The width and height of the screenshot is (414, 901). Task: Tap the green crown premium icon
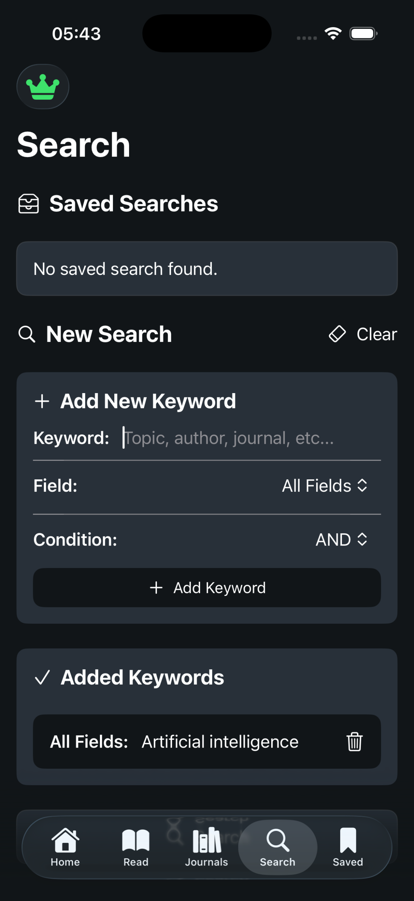coord(43,87)
